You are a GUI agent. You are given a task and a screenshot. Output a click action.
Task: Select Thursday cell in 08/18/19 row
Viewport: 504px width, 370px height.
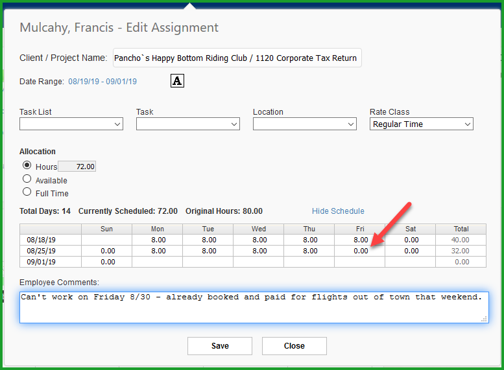pos(309,240)
